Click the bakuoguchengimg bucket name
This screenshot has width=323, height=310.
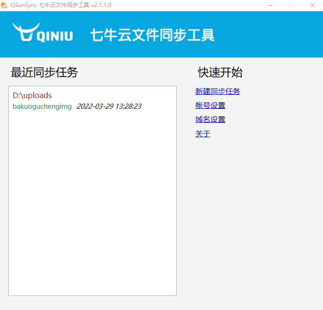(x=42, y=106)
